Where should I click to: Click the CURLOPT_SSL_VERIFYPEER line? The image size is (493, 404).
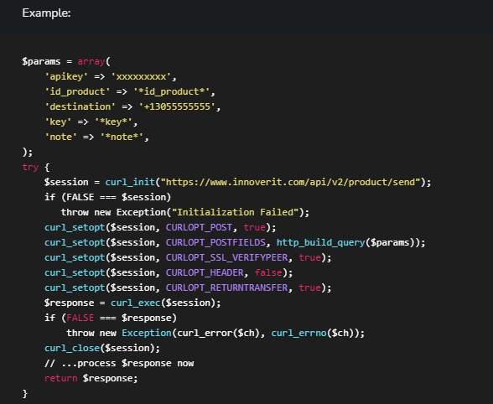(188, 257)
